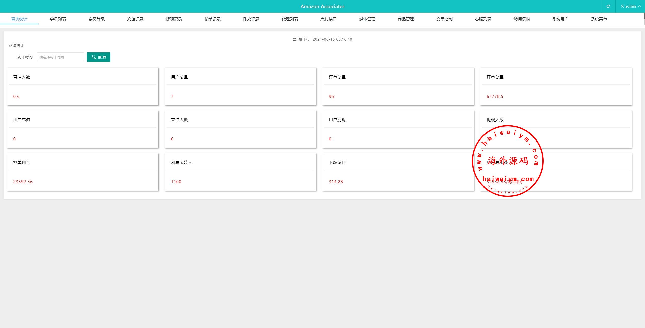Go to 支付接口 tab
Viewport: 645px width, 328px height.
coord(328,19)
